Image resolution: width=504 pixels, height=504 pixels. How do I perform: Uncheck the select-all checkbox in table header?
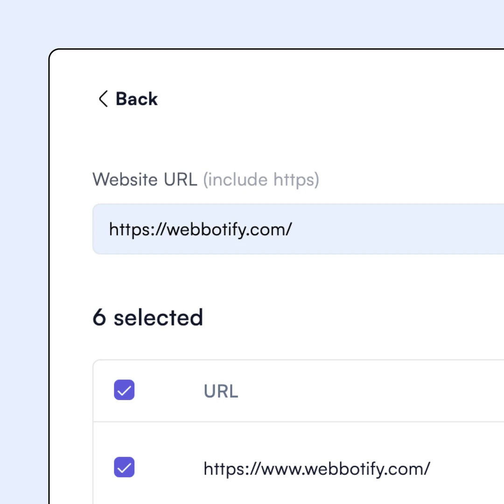[x=124, y=390]
